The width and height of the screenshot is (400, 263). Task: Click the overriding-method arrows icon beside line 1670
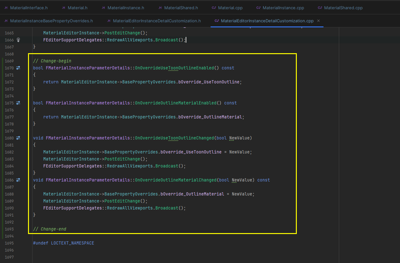(x=18, y=68)
